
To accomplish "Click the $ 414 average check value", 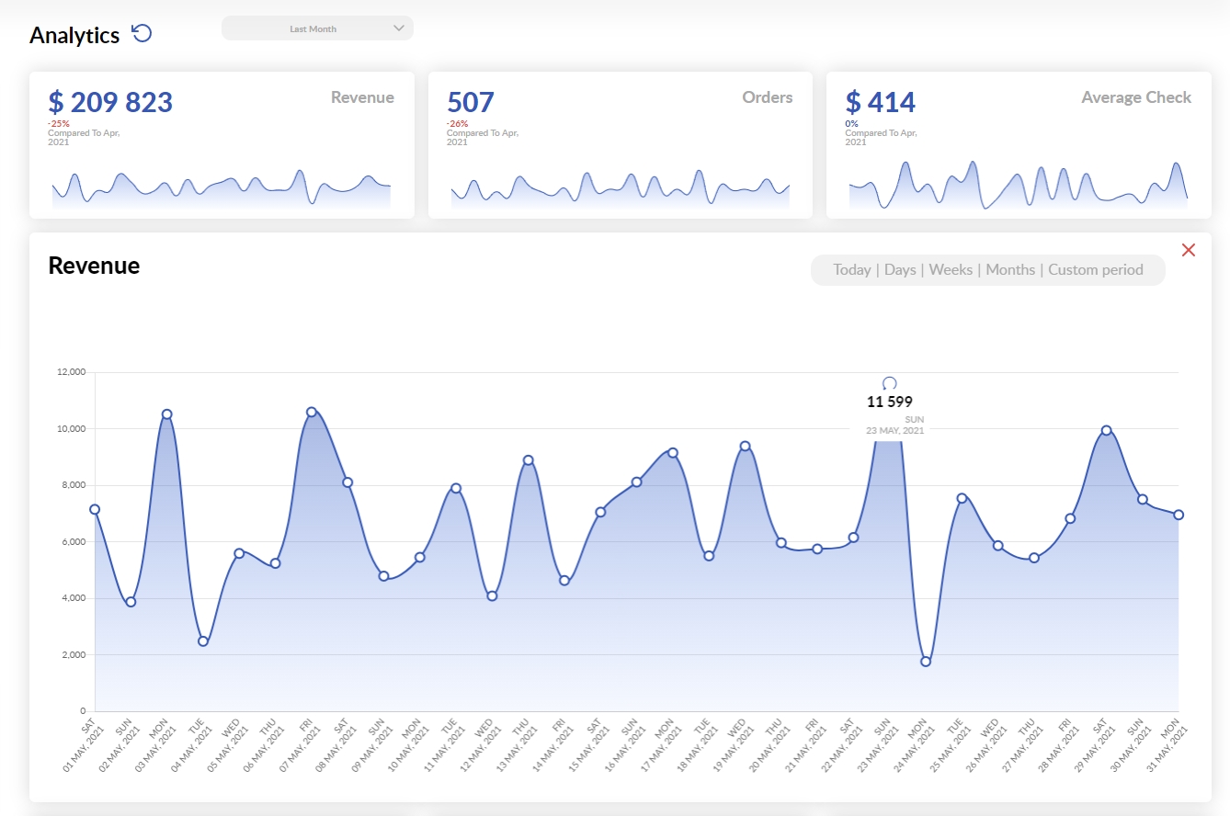I will pyautogui.click(x=881, y=102).
